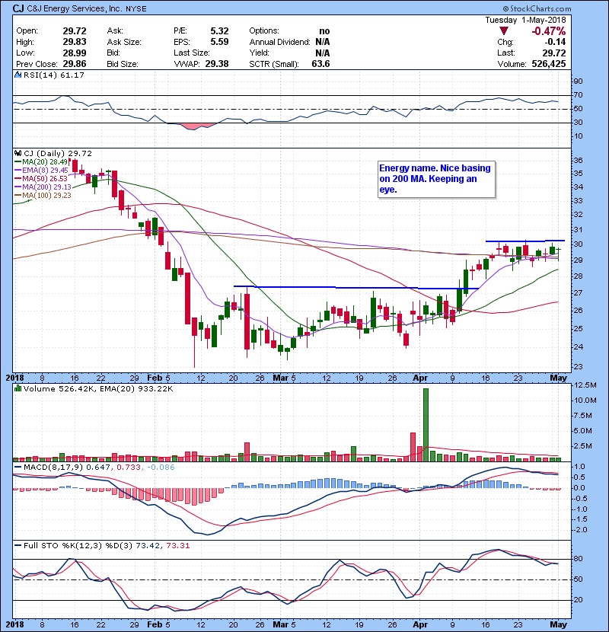Click the P/E value 5.32
Viewport: 609px width, 632px height.
[219, 31]
